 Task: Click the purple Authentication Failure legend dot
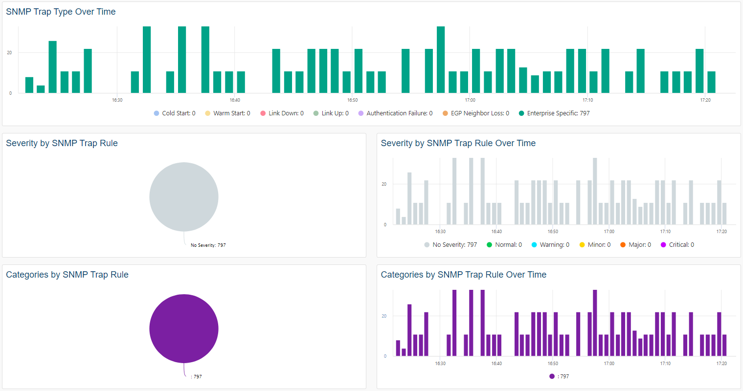coord(361,113)
